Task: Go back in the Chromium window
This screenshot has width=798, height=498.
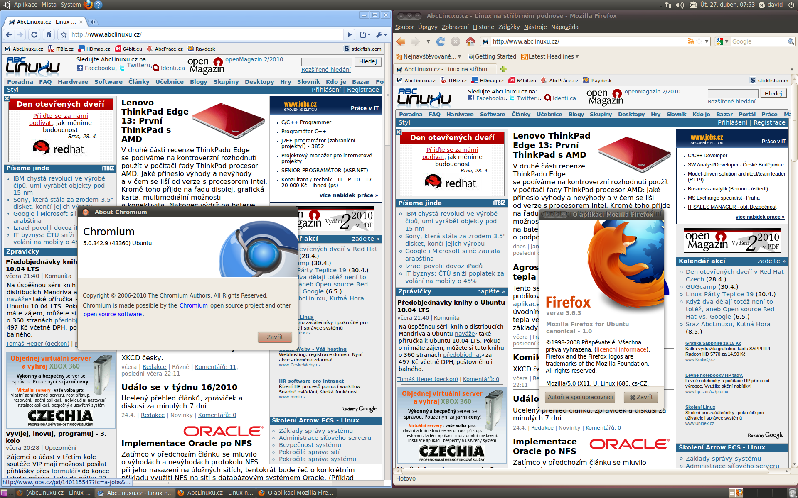Action: click(x=9, y=34)
